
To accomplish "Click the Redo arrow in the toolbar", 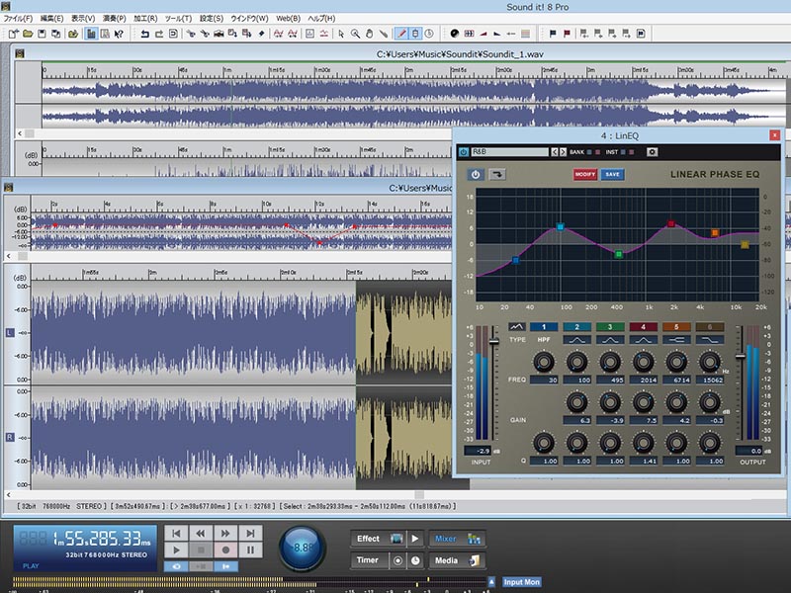I will pyautogui.click(x=159, y=34).
